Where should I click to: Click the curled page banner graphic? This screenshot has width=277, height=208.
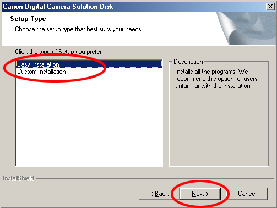click(x=246, y=28)
